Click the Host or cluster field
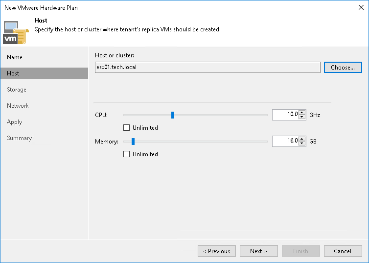Viewport: 369px width, 263px height. (208, 67)
